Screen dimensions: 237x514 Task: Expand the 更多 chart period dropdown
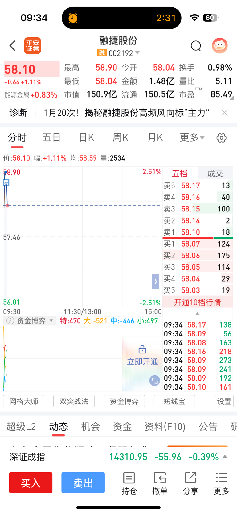pos(192,137)
